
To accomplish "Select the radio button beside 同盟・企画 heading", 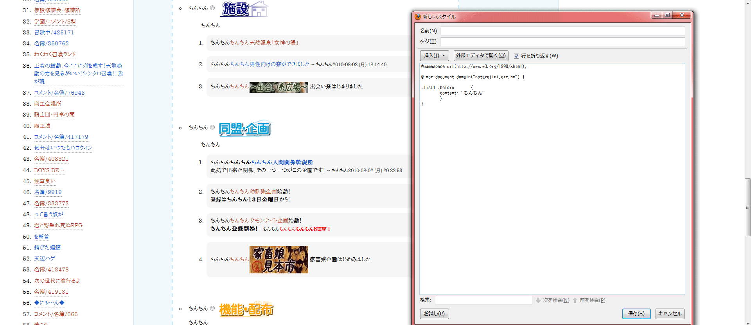I will 212,127.
